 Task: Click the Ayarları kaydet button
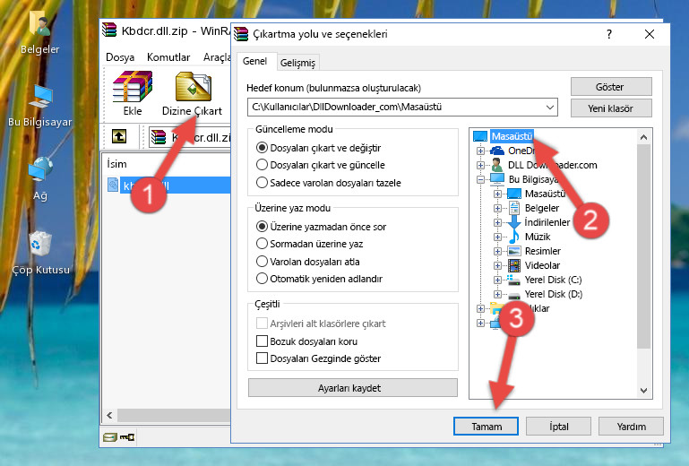coord(353,388)
